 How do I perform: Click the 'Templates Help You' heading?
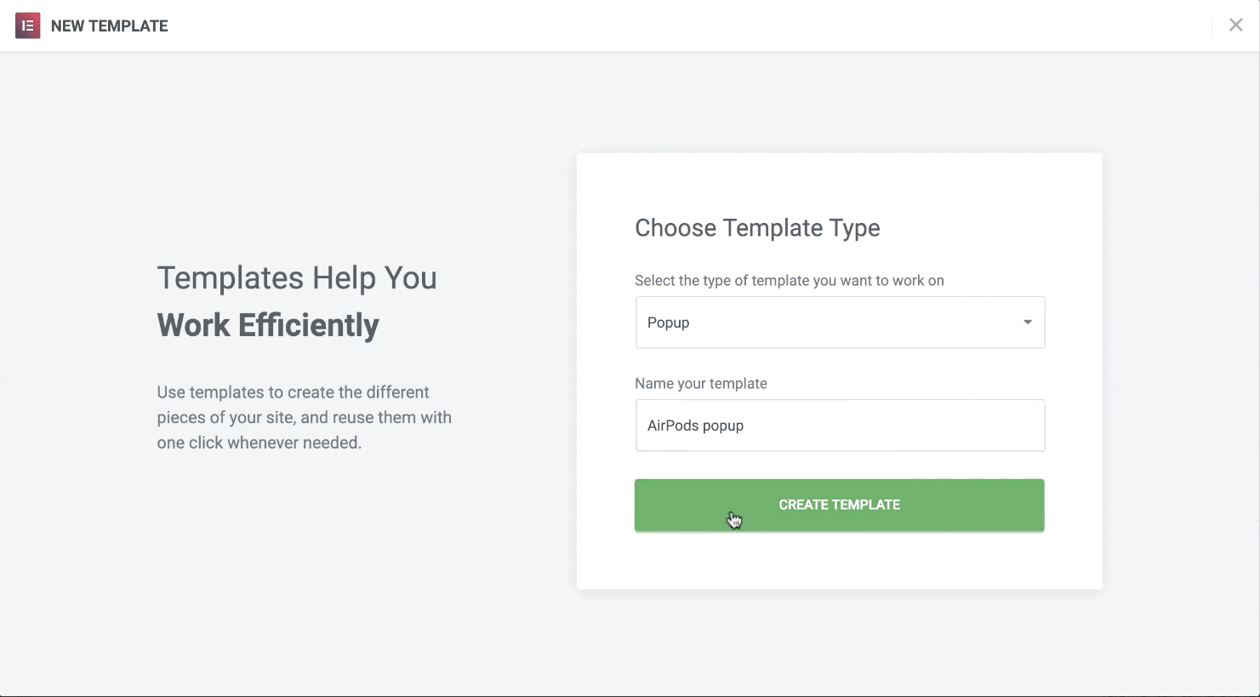click(x=297, y=278)
